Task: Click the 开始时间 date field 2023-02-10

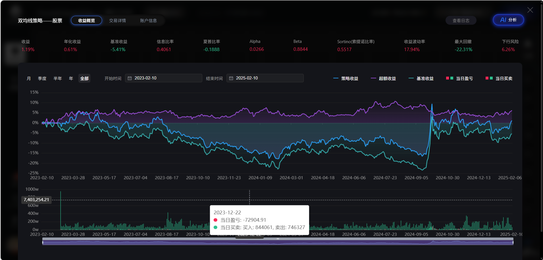Action: [x=164, y=78]
